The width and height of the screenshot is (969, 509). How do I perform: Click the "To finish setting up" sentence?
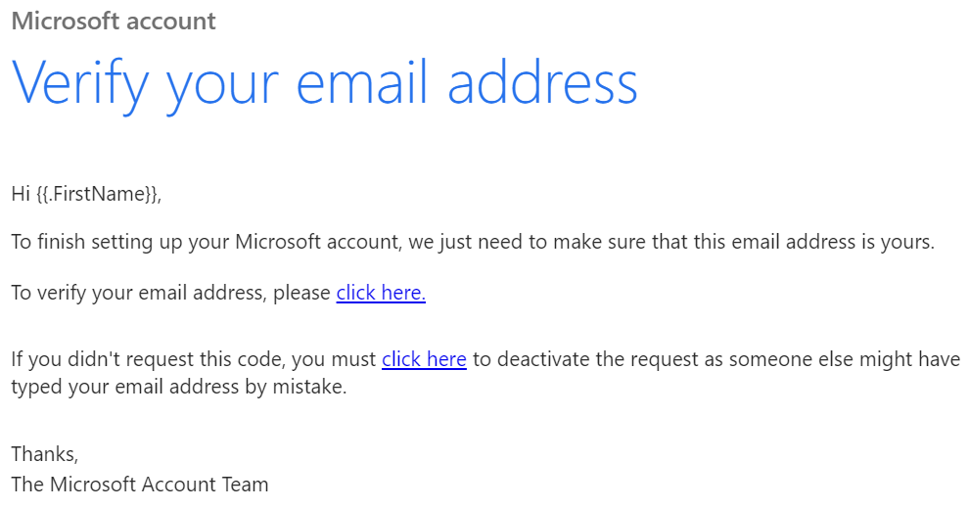[473, 242]
